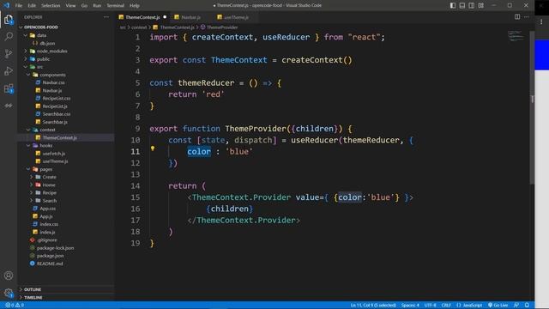This screenshot has width=549, height=309.
Task: Open App.js in explorer
Action: point(45,216)
